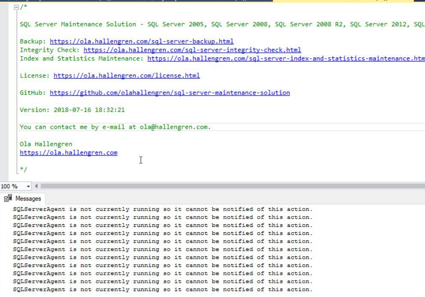Click the Ola Hallengren signature text
Image resolution: width=425 pixels, height=297 pixels.
coord(46,144)
